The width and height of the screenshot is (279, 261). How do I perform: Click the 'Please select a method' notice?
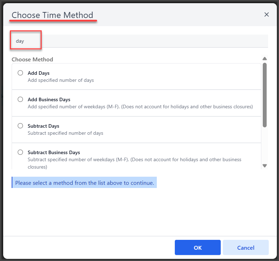(84, 182)
